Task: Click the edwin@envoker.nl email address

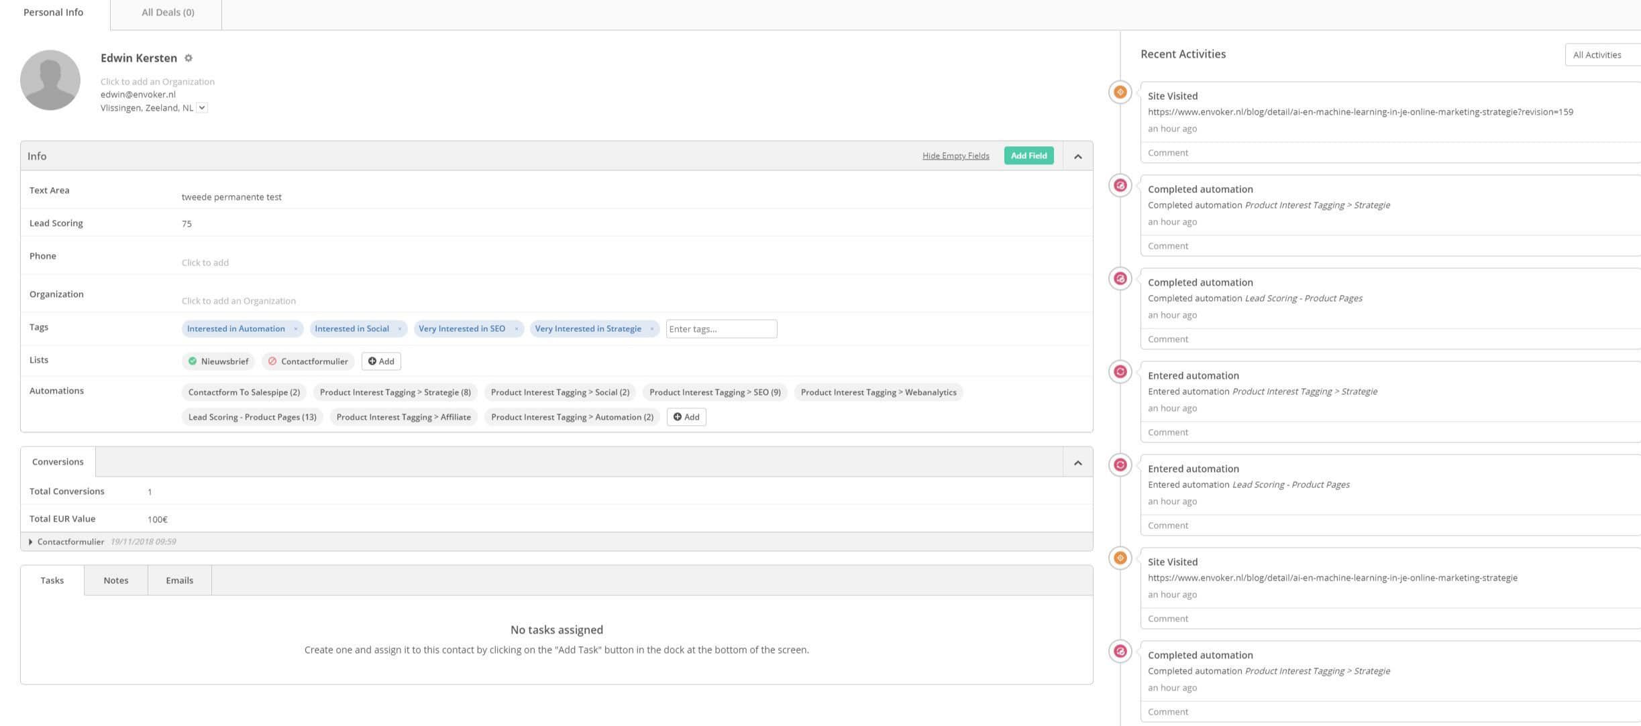Action: coord(138,95)
